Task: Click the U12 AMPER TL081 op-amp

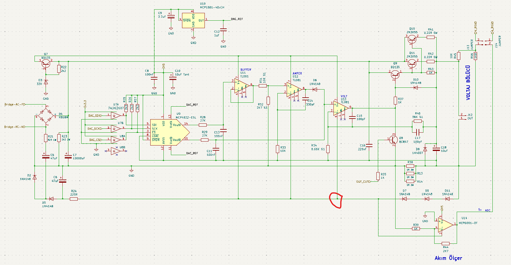Action: [295, 89]
